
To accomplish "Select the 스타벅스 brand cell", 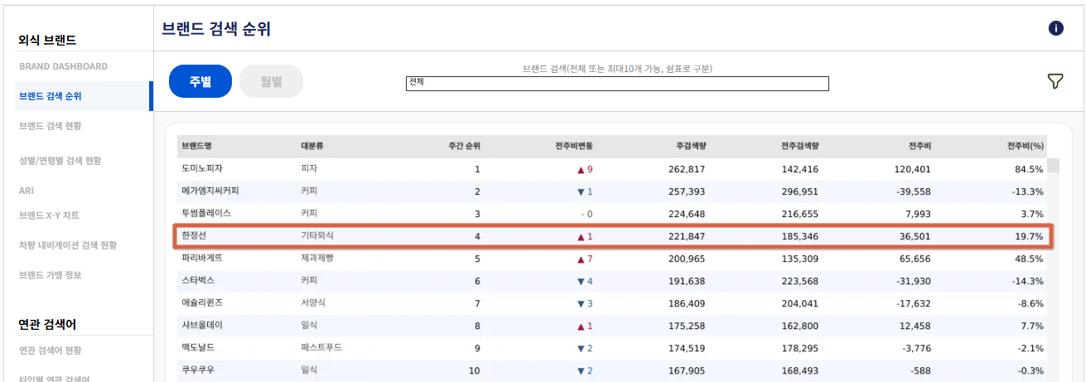I will 198,280.
